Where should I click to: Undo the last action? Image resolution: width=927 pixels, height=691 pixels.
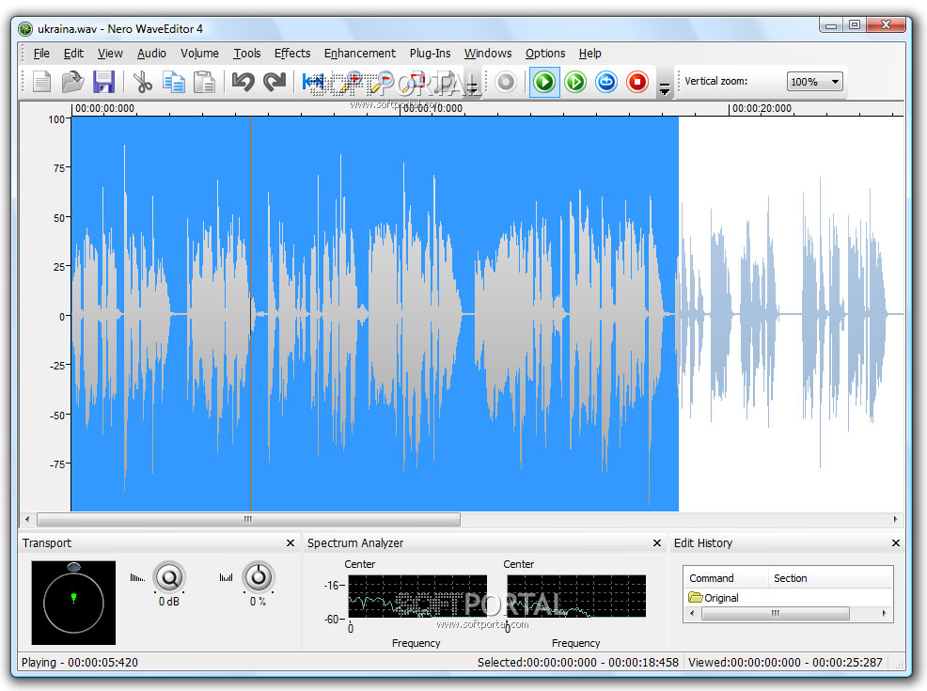point(243,82)
